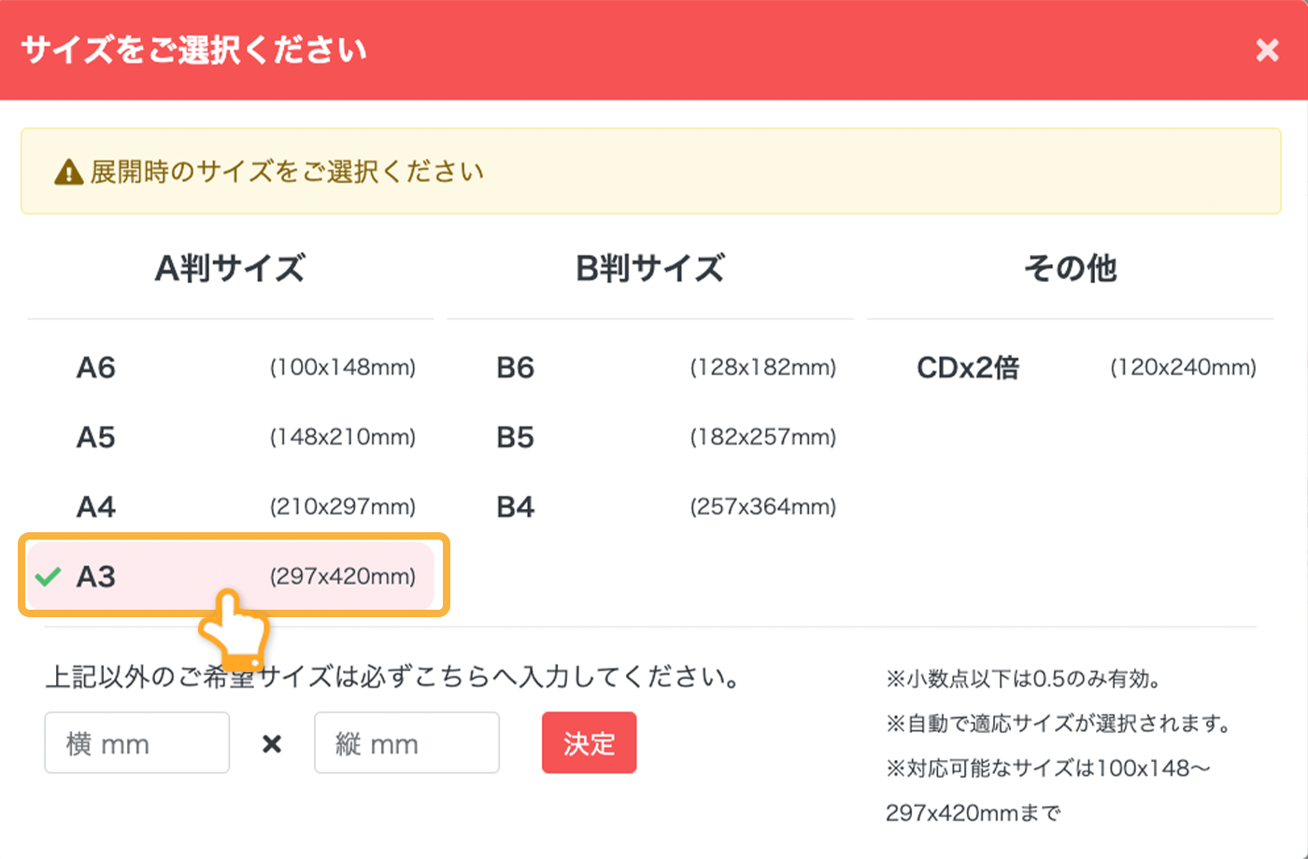Click the width 横 mm input field

pyautogui.click(x=136, y=743)
